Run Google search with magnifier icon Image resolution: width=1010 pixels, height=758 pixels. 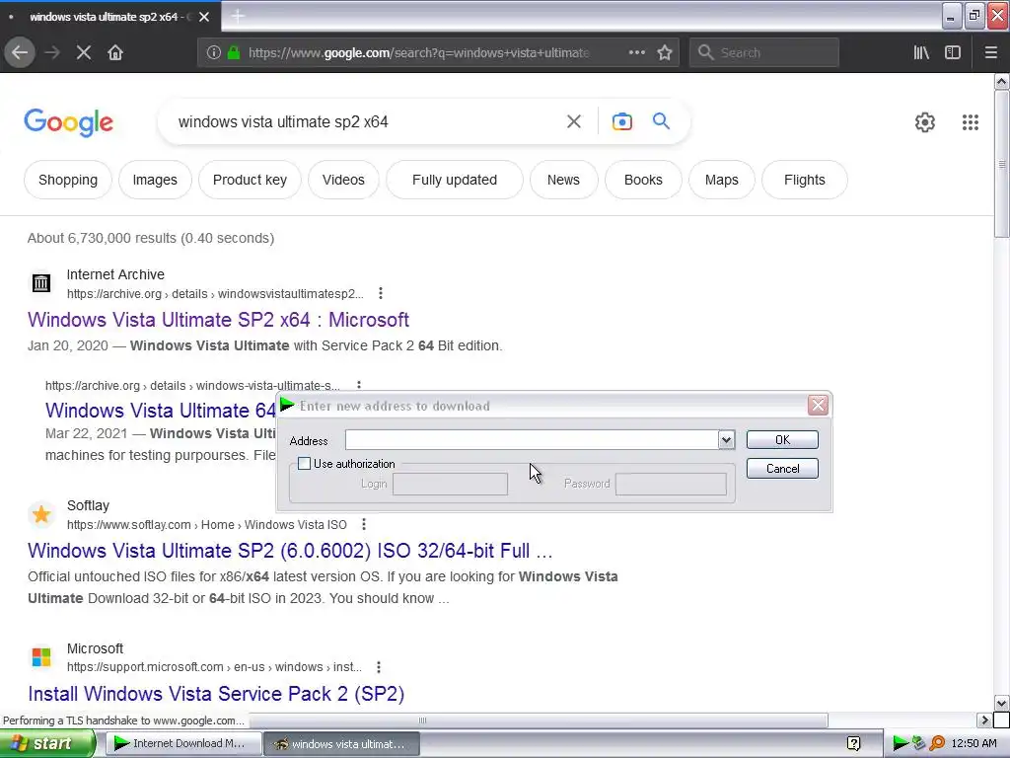coord(661,121)
